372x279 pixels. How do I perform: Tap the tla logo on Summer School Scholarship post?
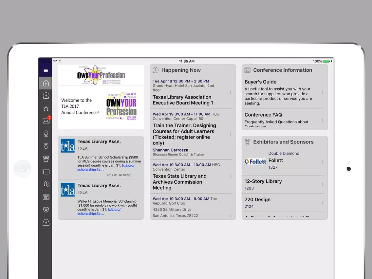[67, 146]
